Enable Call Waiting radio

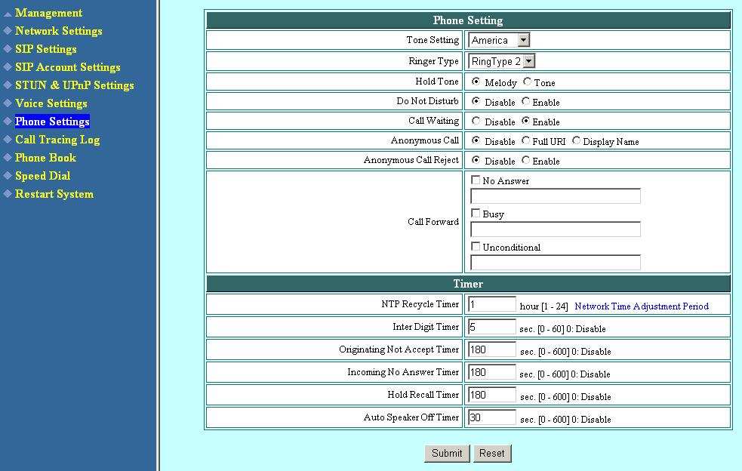[525, 121]
